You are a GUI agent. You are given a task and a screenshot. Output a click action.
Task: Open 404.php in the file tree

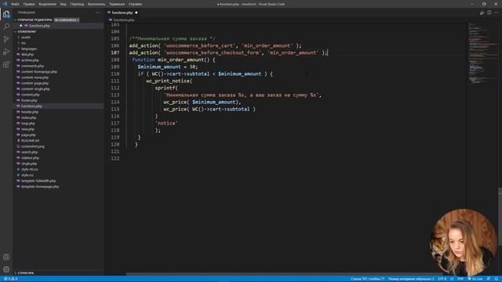[x=27, y=54]
